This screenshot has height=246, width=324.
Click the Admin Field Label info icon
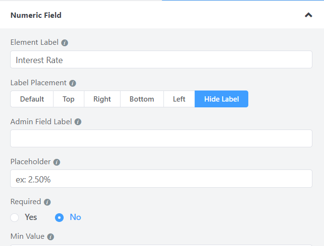point(78,122)
